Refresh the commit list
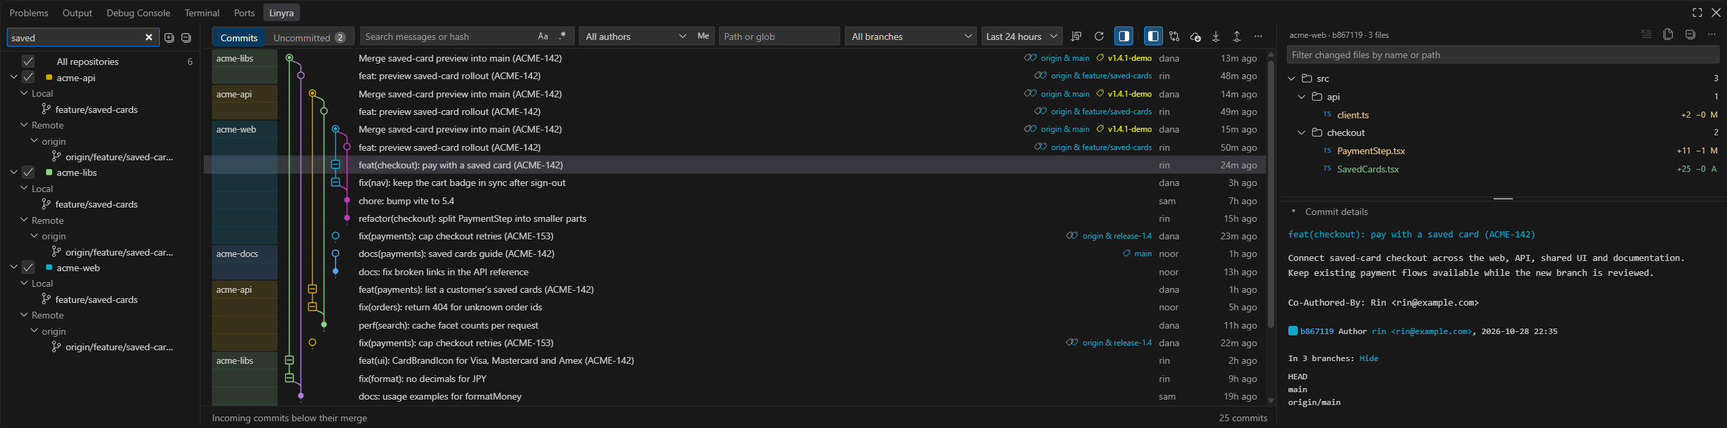This screenshot has height=428, width=1727. 1099,37
